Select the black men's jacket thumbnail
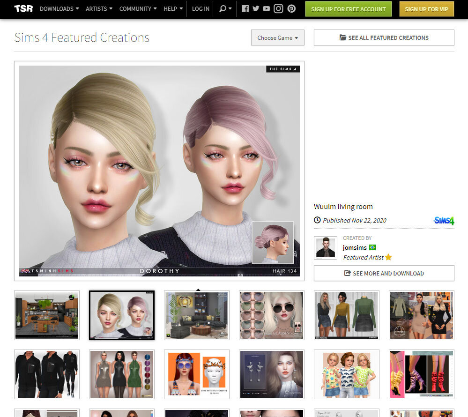The width and height of the screenshot is (468, 417). point(47,374)
